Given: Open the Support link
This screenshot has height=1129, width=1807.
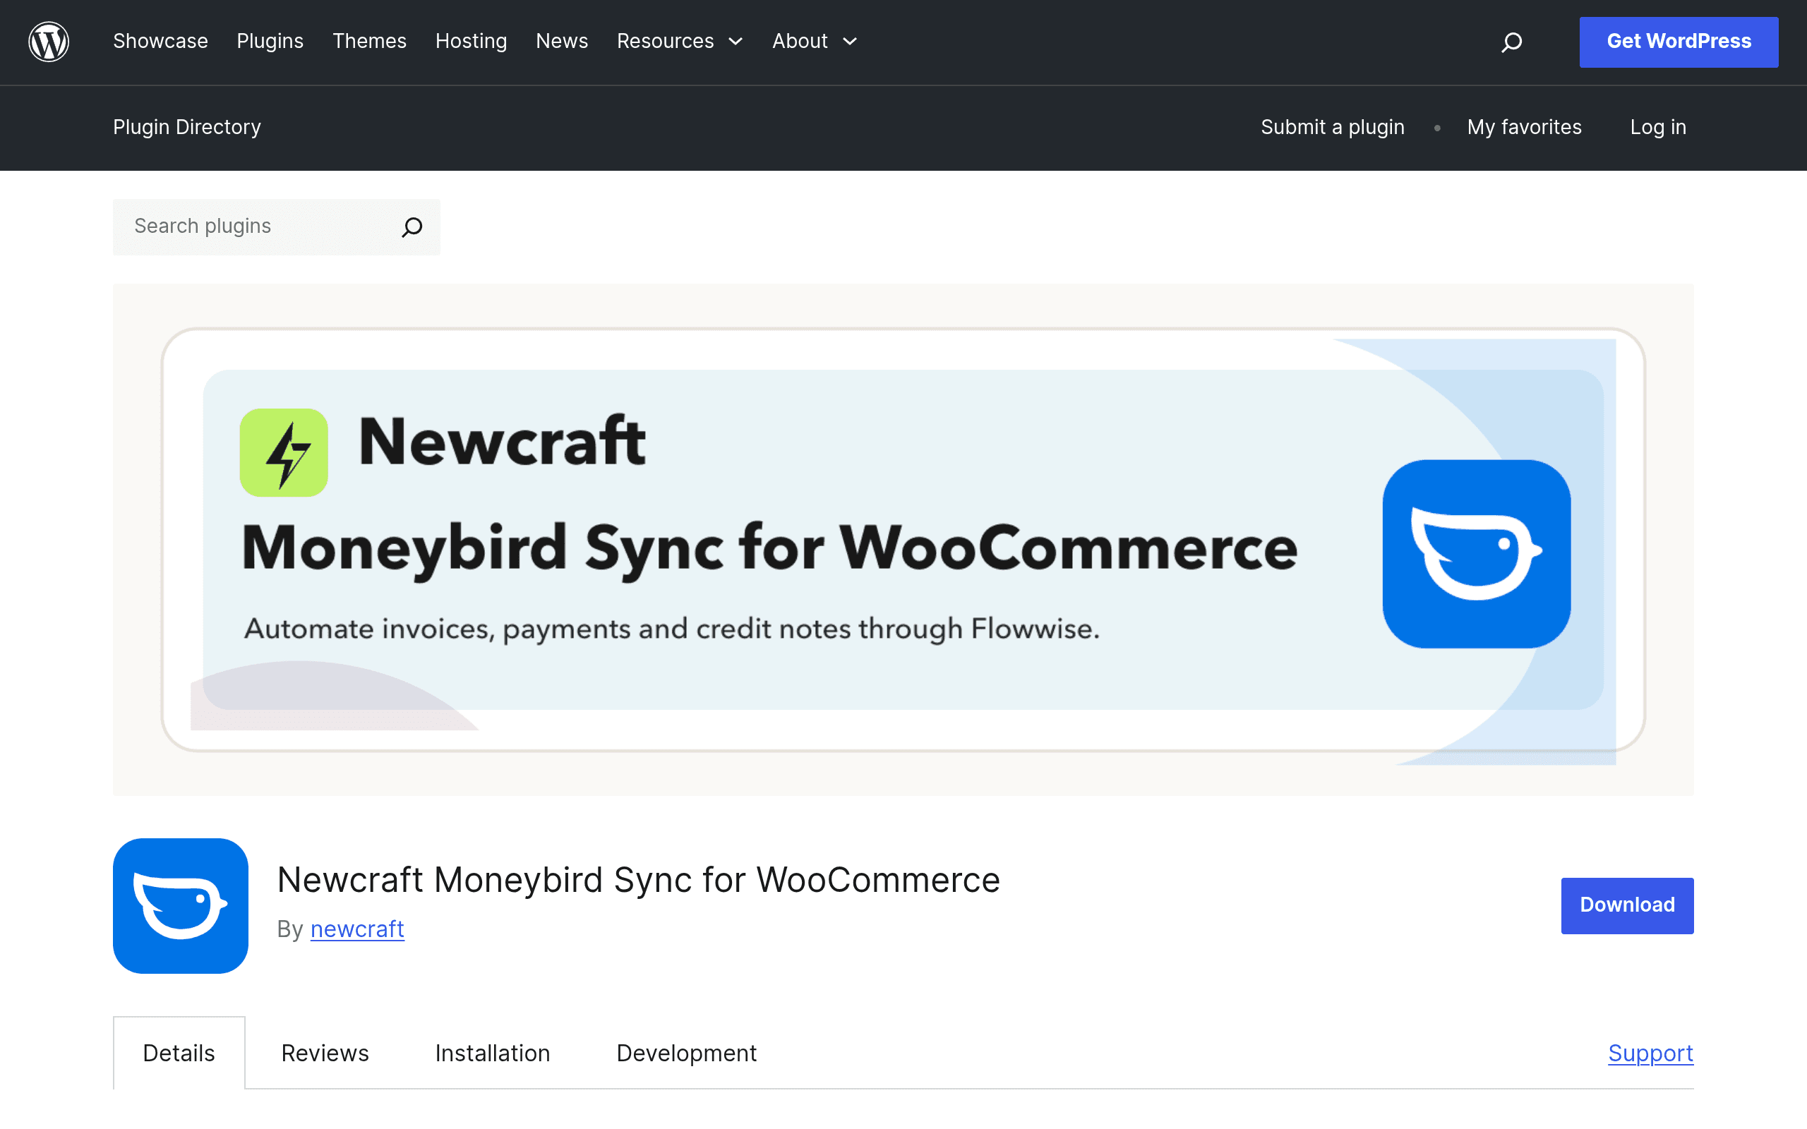Looking at the screenshot, I should pyautogui.click(x=1650, y=1053).
